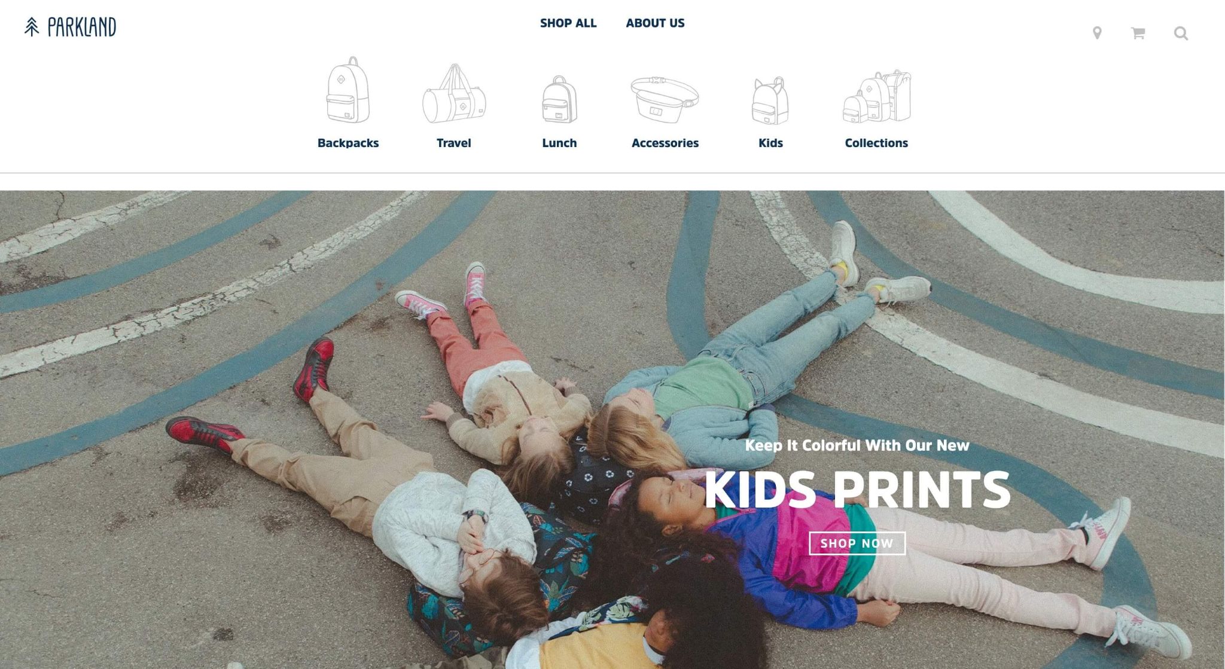The height and width of the screenshot is (669, 1225).
Task: Select the Kids backpack illustration
Action: pyautogui.click(x=770, y=100)
